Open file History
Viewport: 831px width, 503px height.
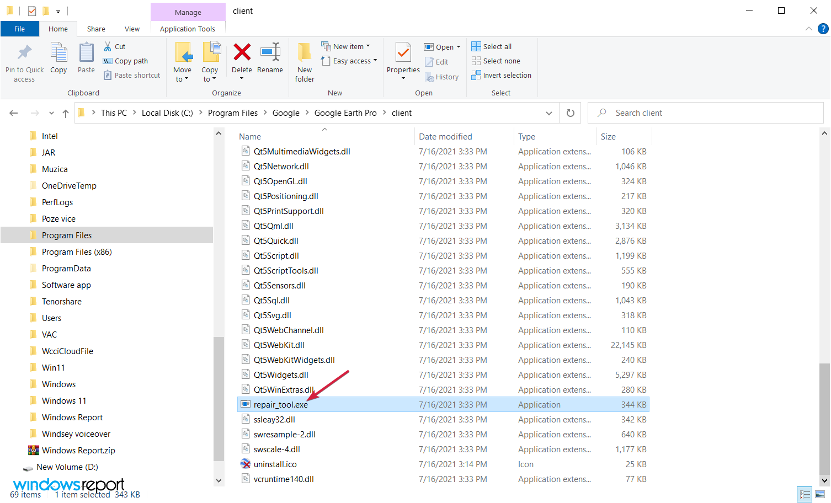click(x=442, y=77)
